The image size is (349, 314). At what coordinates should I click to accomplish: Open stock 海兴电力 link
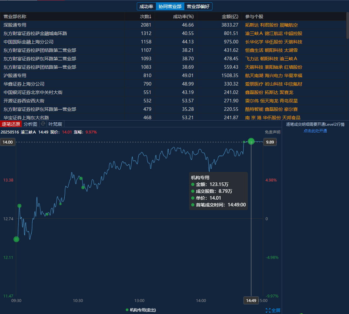[274, 76]
